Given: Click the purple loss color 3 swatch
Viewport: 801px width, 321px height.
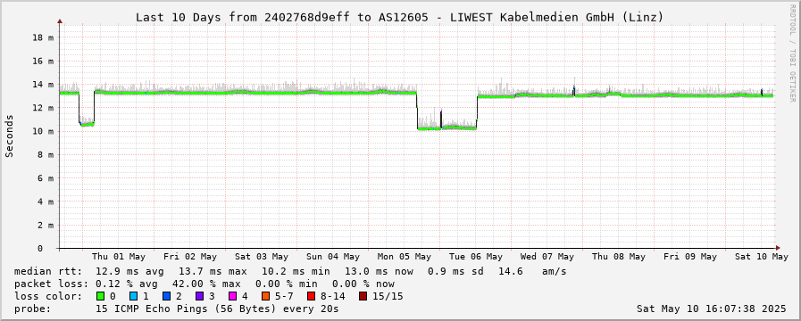Looking at the screenshot, I should (200, 296).
